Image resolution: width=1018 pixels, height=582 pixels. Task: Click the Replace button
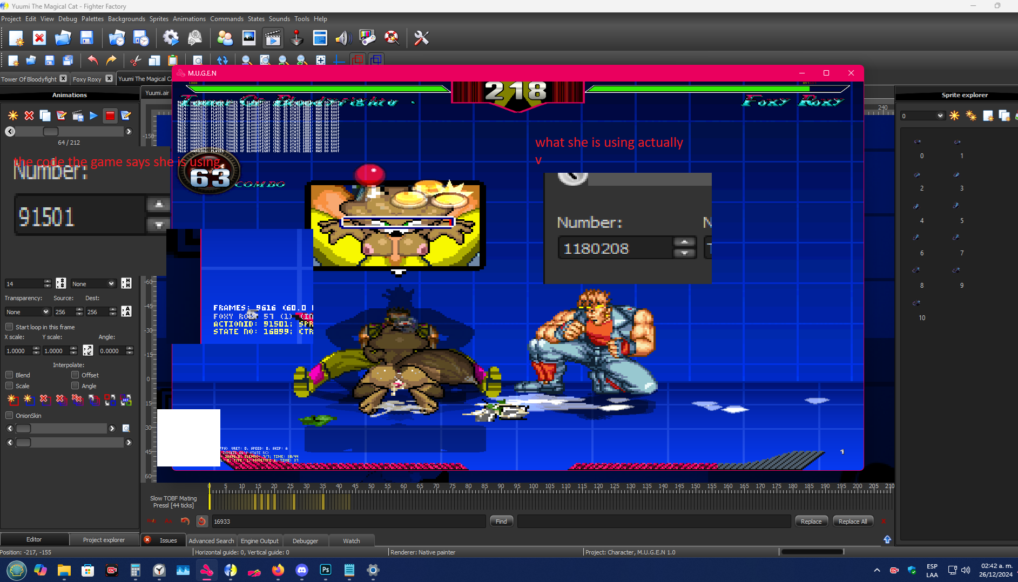[x=811, y=521]
